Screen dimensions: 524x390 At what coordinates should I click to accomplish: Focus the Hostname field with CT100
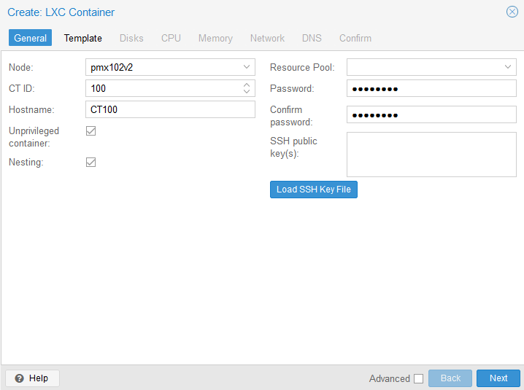pyautogui.click(x=171, y=109)
